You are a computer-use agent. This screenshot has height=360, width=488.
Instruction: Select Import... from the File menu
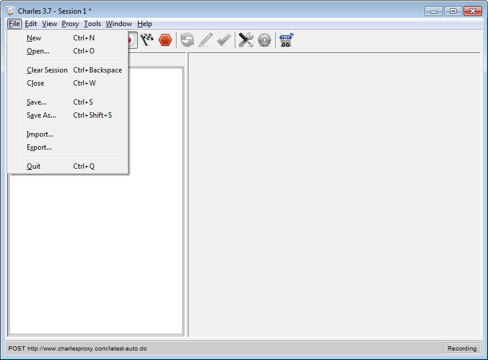tap(68, 134)
